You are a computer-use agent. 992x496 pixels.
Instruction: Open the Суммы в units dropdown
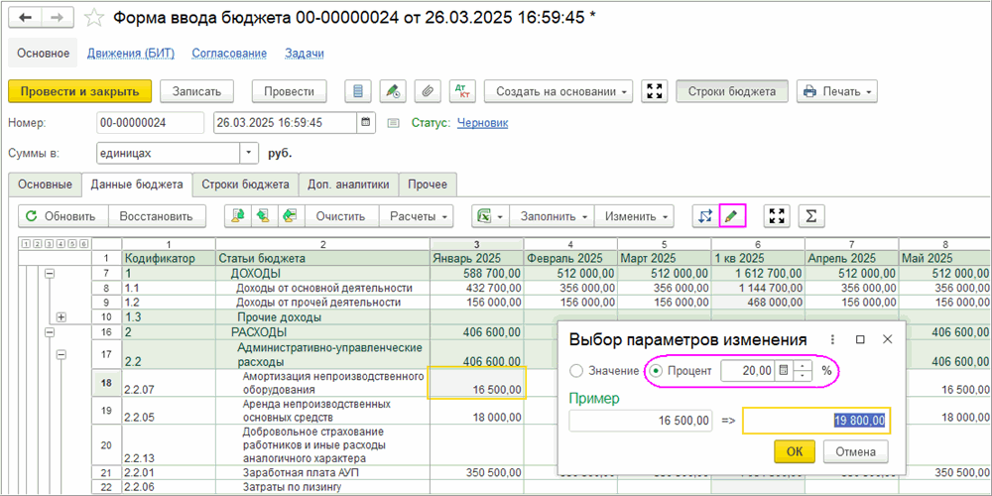249,154
